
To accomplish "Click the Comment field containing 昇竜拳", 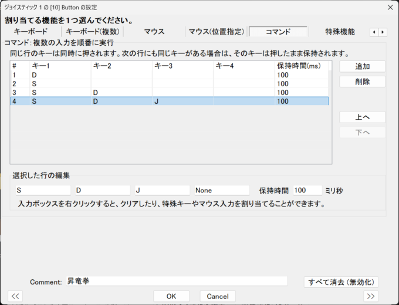I will pos(177,281).
